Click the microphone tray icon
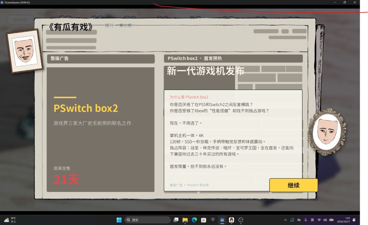This screenshot has width=368, height=225. [x=306, y=220]
